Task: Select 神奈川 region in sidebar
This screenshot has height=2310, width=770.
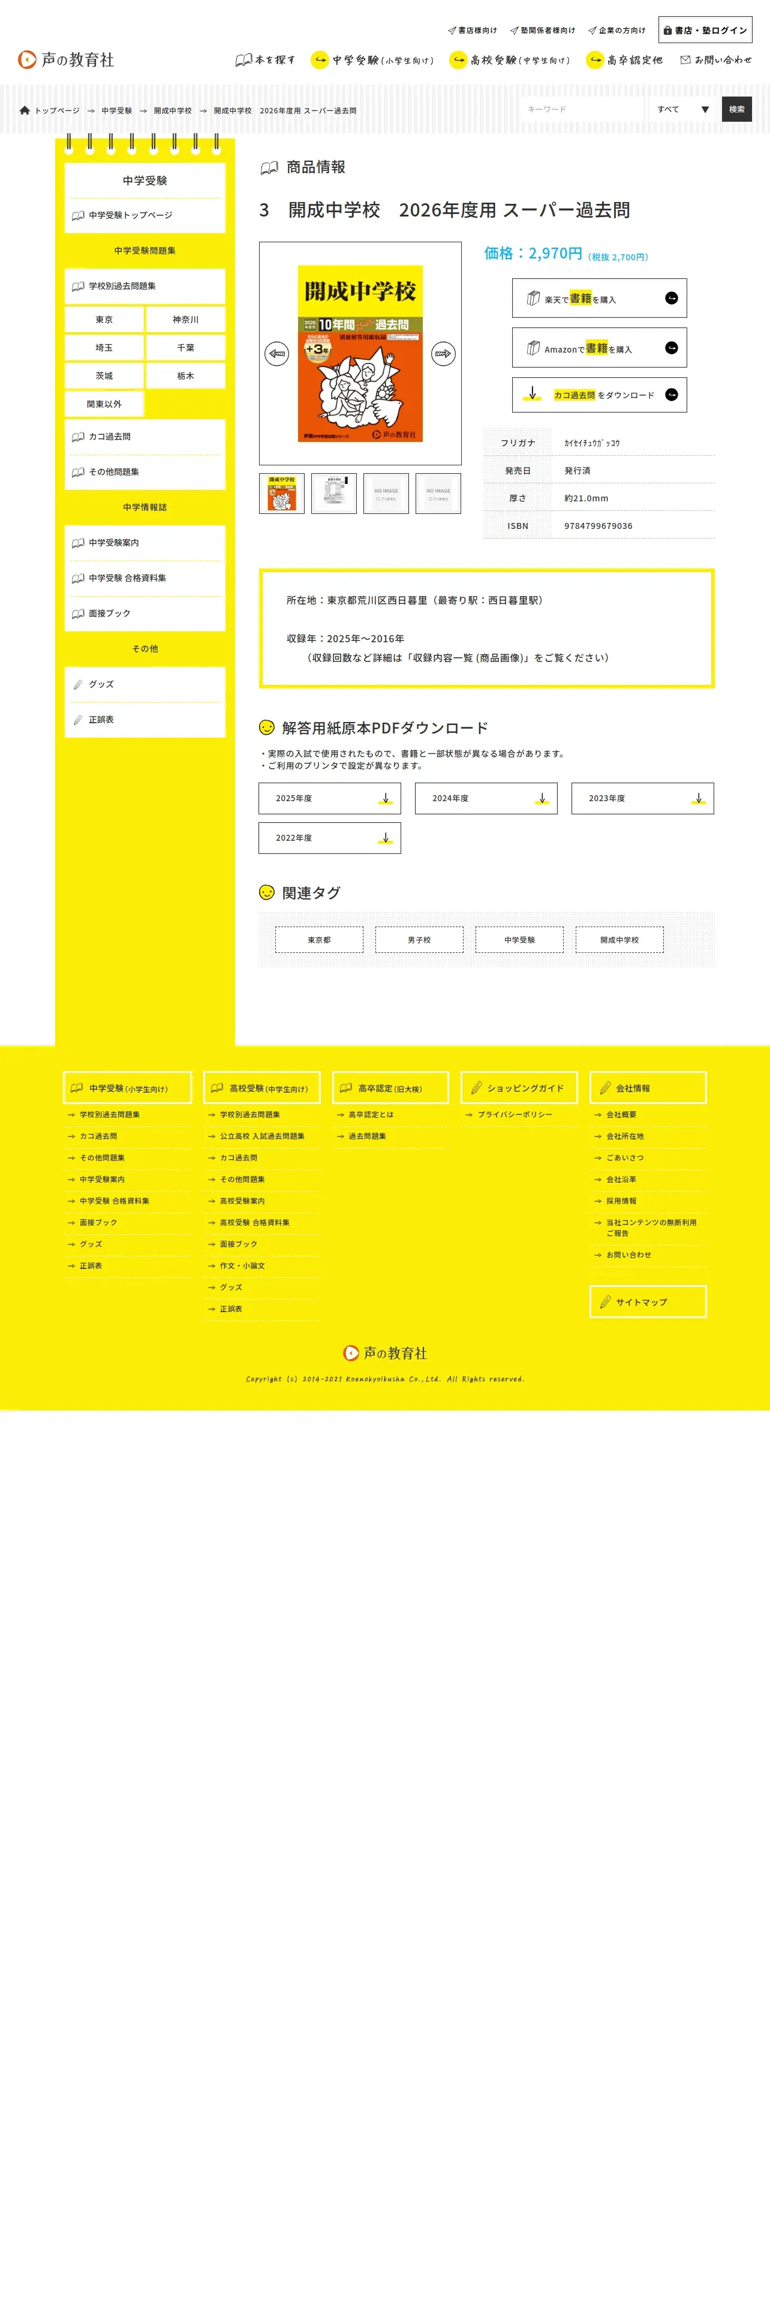Action: [x=185, y=319]
